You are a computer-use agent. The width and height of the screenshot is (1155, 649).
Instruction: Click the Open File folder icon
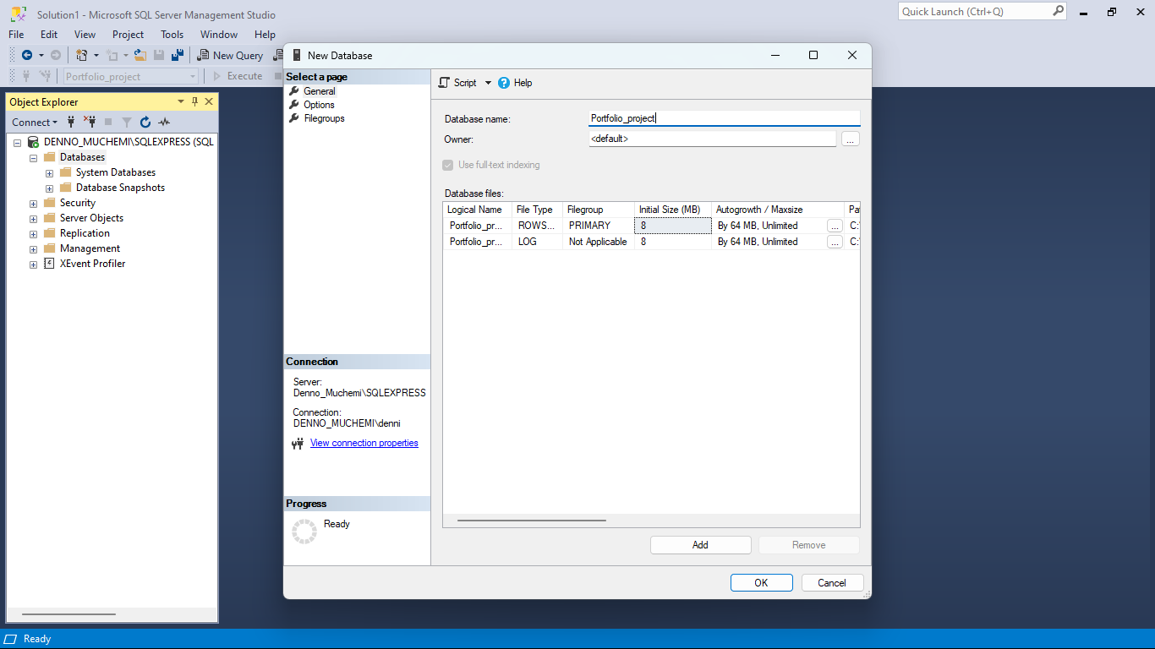tap(140, 55)
